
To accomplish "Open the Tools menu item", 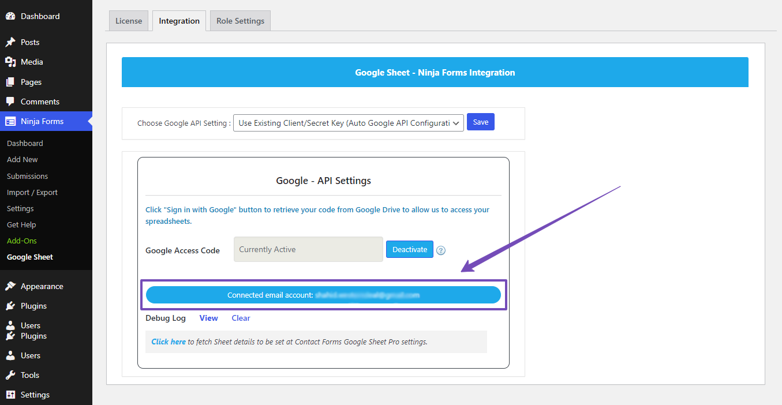I will point(30,375).
